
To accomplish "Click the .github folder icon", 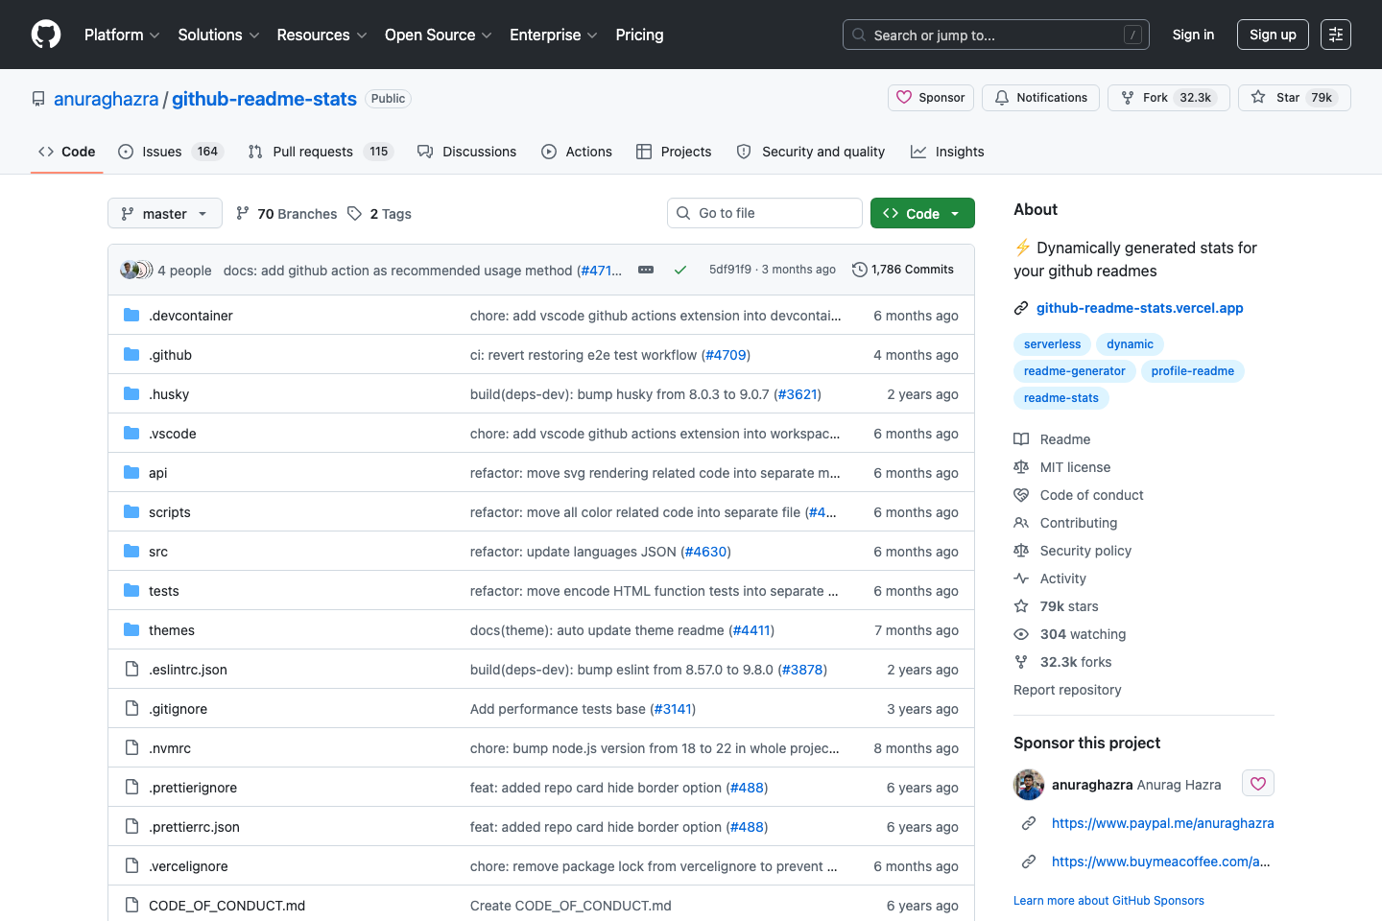I will (x=131, y=354).
